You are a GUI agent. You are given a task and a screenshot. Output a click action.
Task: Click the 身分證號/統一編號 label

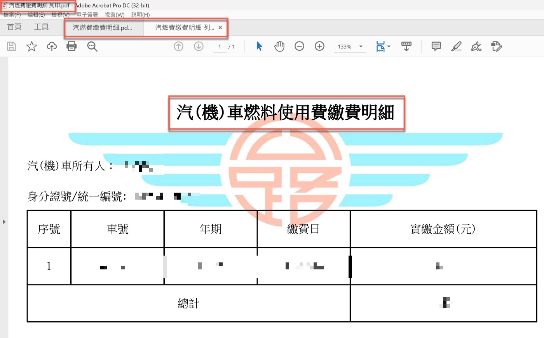[x=77, y=197]
